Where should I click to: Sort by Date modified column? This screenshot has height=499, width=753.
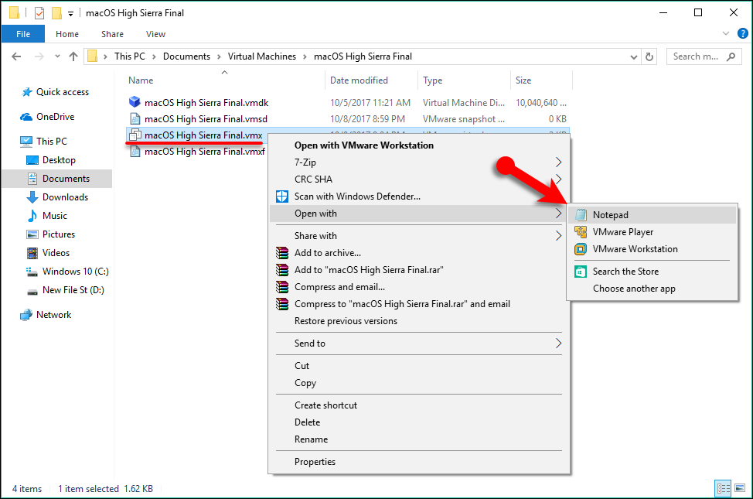[359, 80]
